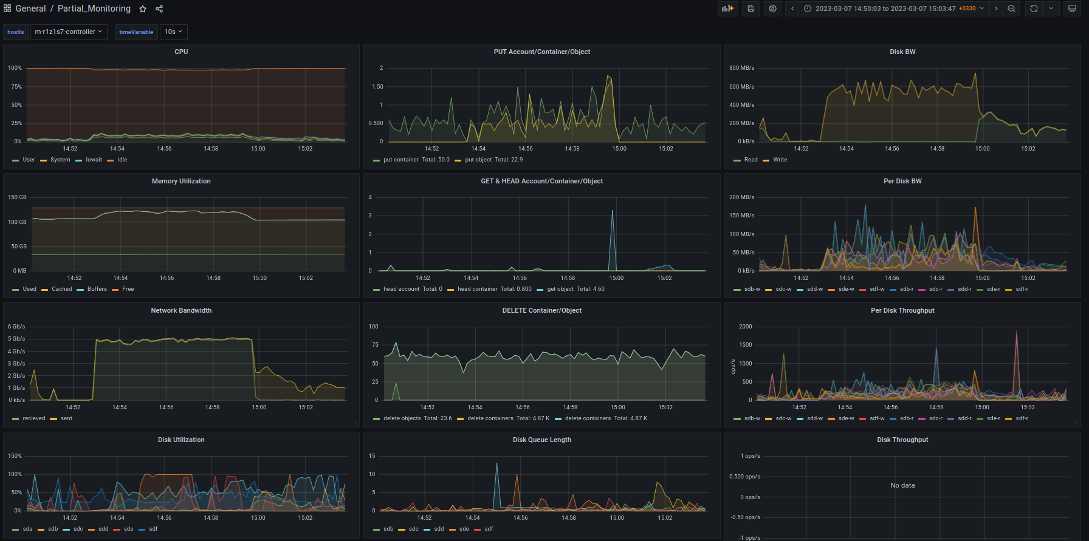Toggle the idle series in CPU legend
The width and height of the screenshot is (1089, 541).
(122, 160)
